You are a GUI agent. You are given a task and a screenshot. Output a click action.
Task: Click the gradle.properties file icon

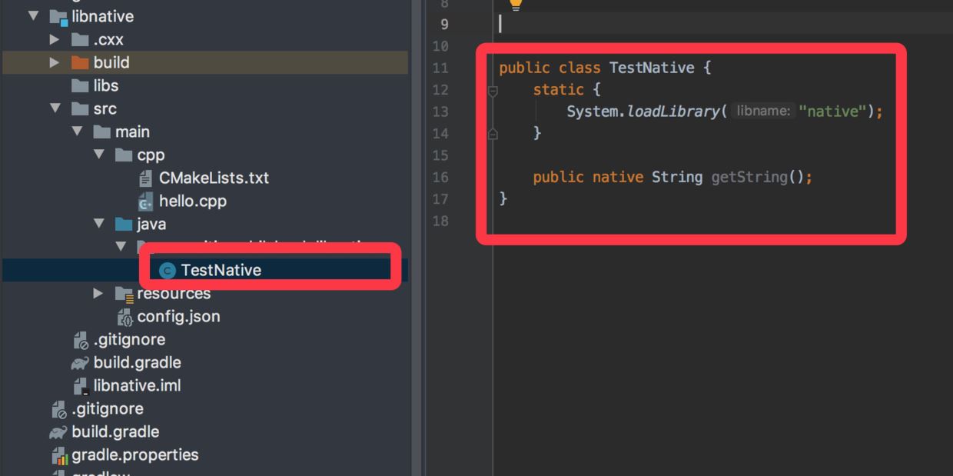(x=60, y=455)
